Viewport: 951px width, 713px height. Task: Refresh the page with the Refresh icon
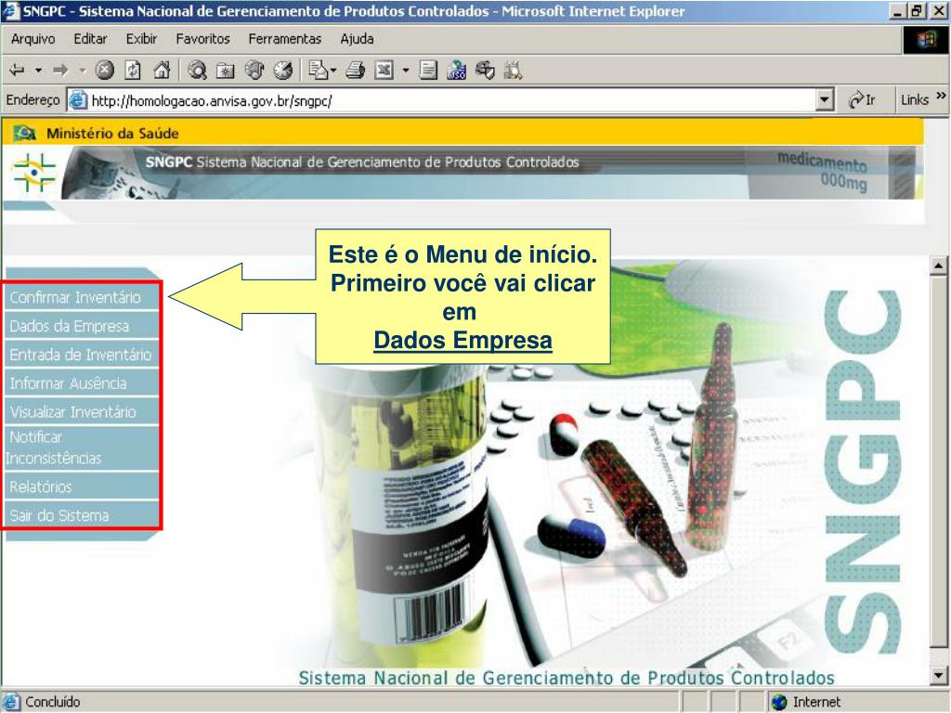tap(133, 71)
